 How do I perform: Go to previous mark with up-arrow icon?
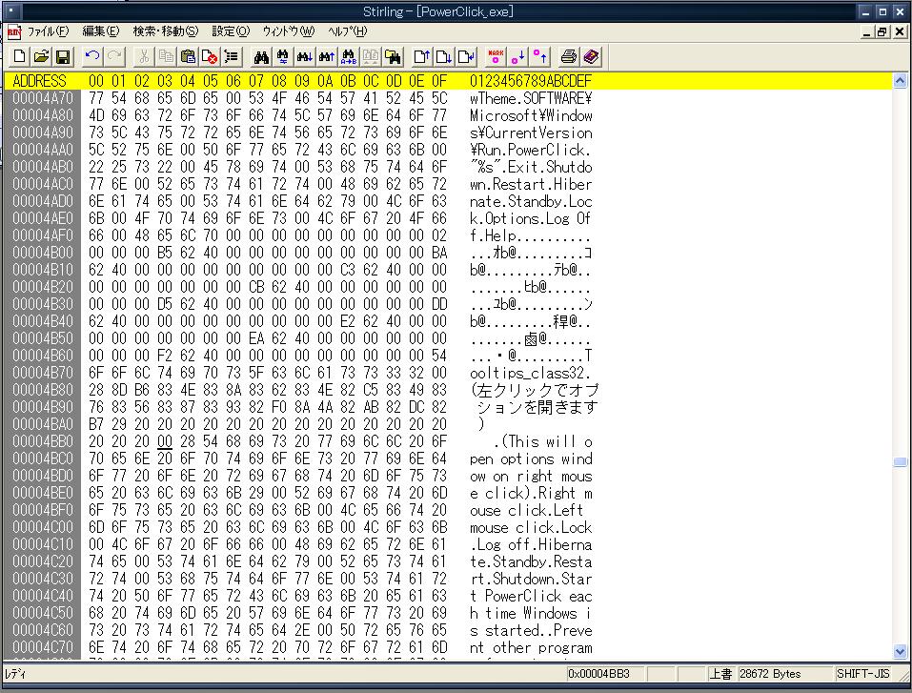coord(539,56)
